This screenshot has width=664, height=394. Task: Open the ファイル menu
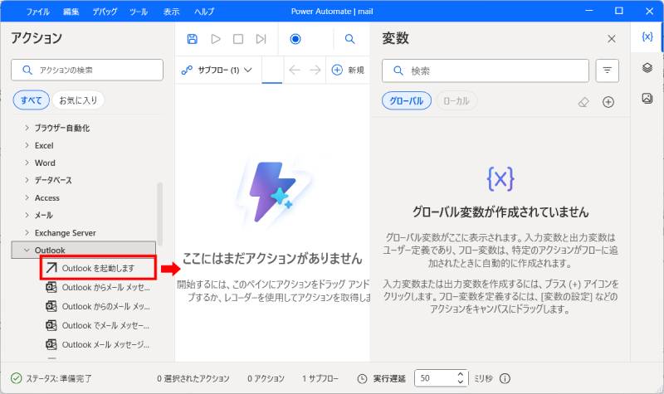point(38,12)
